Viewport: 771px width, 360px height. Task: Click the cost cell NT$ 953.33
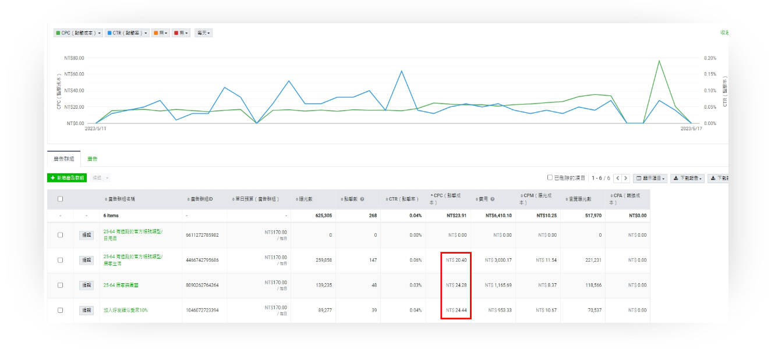point(500,310)
